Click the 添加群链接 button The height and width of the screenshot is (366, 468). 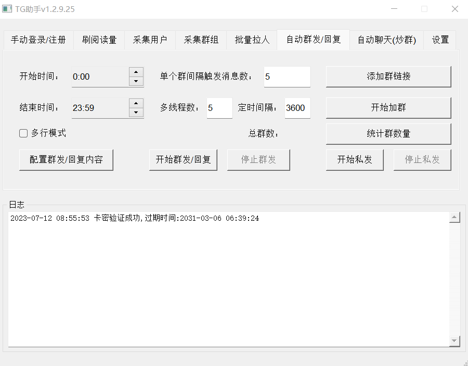click(x=388, y=77)
